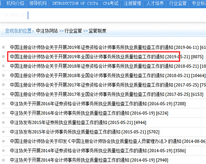Image resolution: width=206 pixels, height=164 pixels.
Task: Open 中注协关于开展2016年证券资格会计师事务所 notice
Action: pos(98,104)
